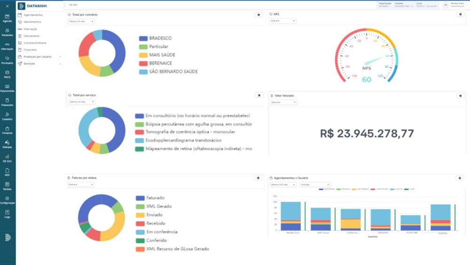Open second filter dropdown in Agendamentos x Usuário

pyautogui.click(x=315, y=185)
